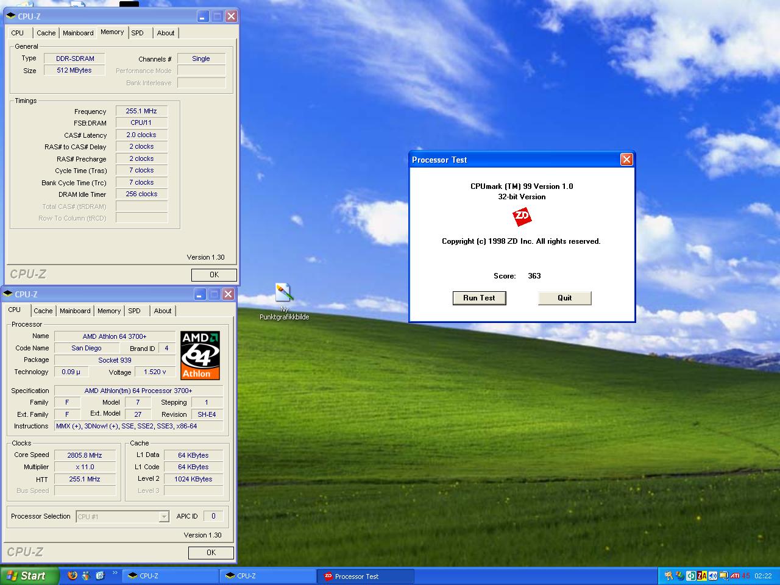Click the Level 2 cache value 1024 KBytes
780x585 pixels.
tap(193, 479)
